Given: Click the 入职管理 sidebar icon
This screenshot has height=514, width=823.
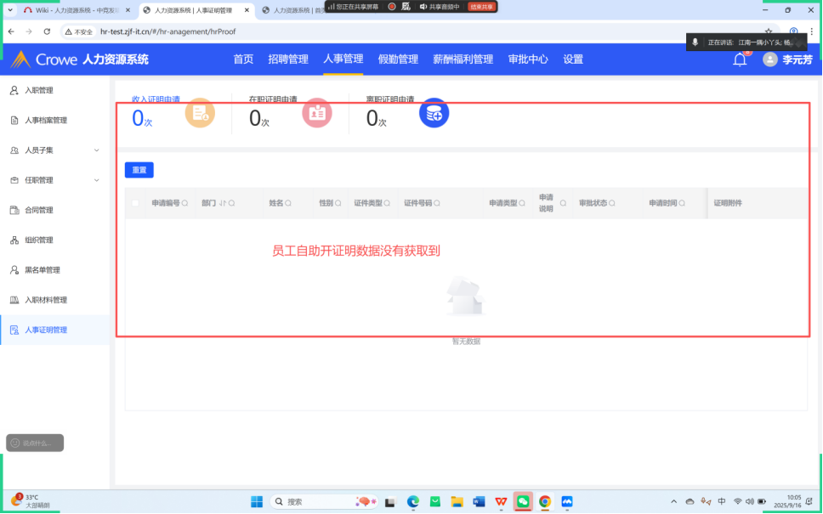Looking at the screenshot, I should tap(14, 90).
